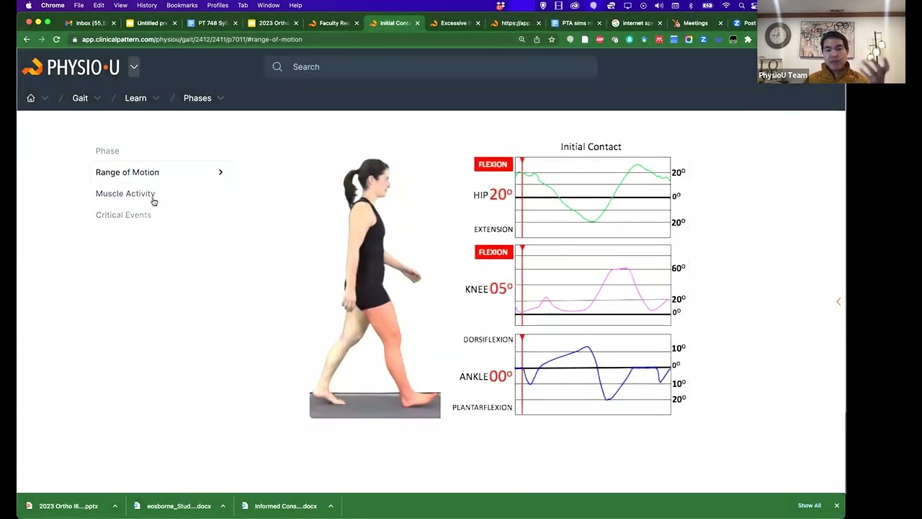Click the Wi-Fi icon in the menu bar

(726, 5)
